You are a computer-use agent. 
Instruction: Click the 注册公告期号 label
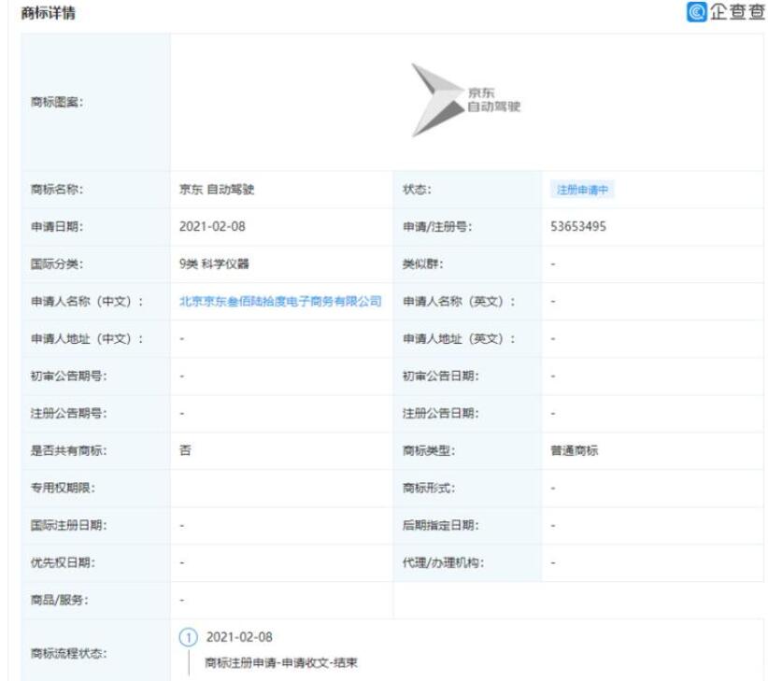pyautogui.click(x=68, y=413)
